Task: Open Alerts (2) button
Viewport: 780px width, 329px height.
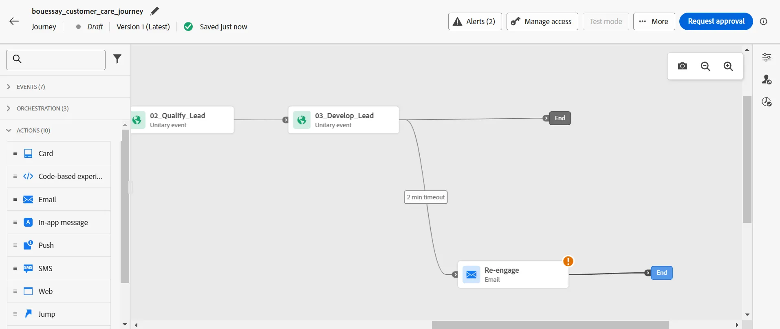Action: (475, 21)
